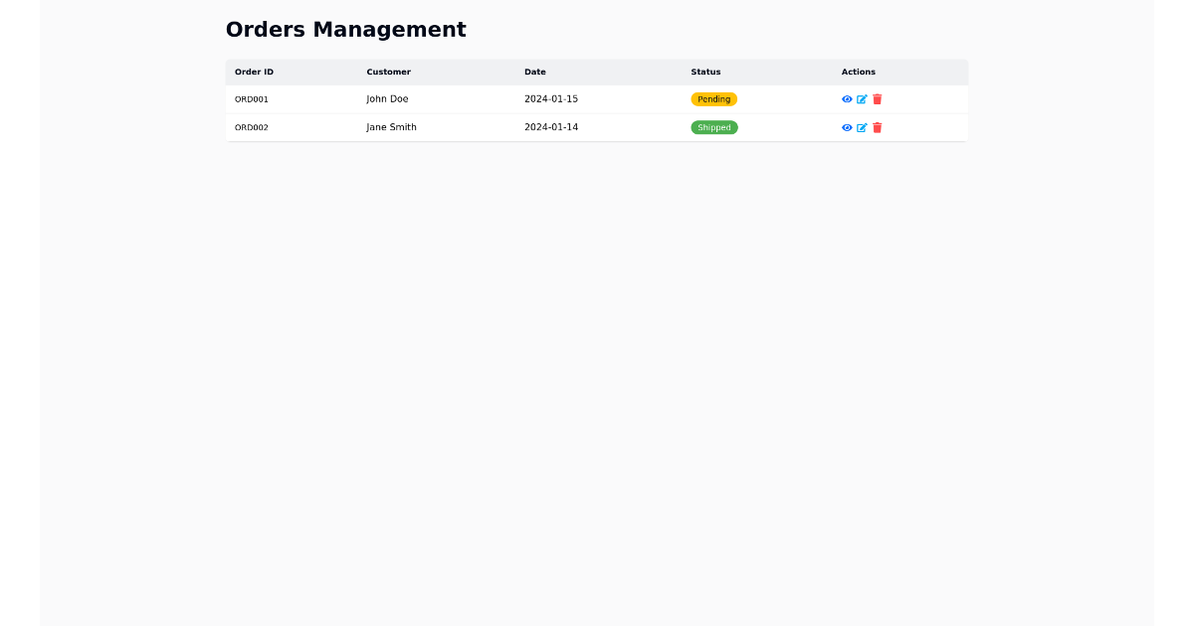Screen dimensions: 1194x626
Task: Open the edit icon for order ORD001
Action: click(x=862, y=98)
